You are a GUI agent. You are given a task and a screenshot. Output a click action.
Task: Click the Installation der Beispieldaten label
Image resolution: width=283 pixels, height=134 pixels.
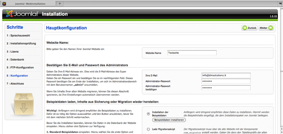(160, 114)
